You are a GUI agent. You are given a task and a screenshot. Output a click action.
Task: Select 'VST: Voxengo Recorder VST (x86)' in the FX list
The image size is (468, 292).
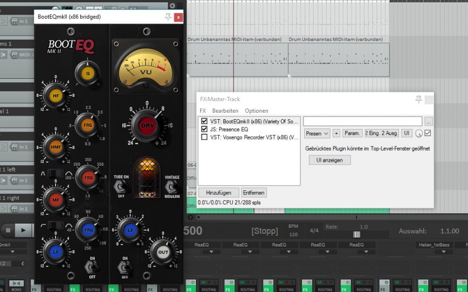click(x=249, y=137)
